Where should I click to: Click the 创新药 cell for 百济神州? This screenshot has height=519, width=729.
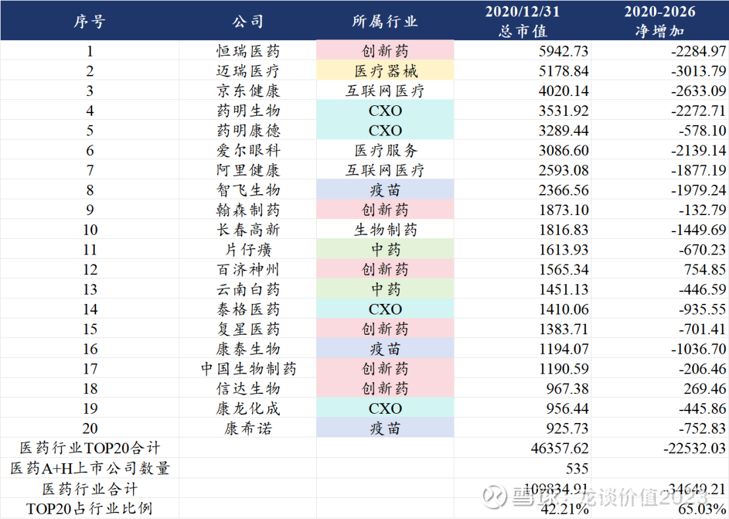(385, 269)
